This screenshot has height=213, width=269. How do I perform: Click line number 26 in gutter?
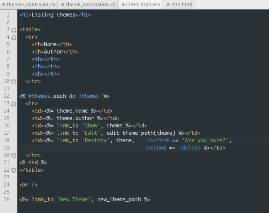pos(7,200)
